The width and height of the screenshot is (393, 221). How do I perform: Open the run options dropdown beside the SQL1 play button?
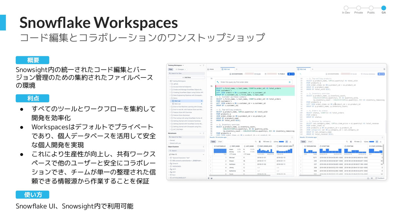293,74
